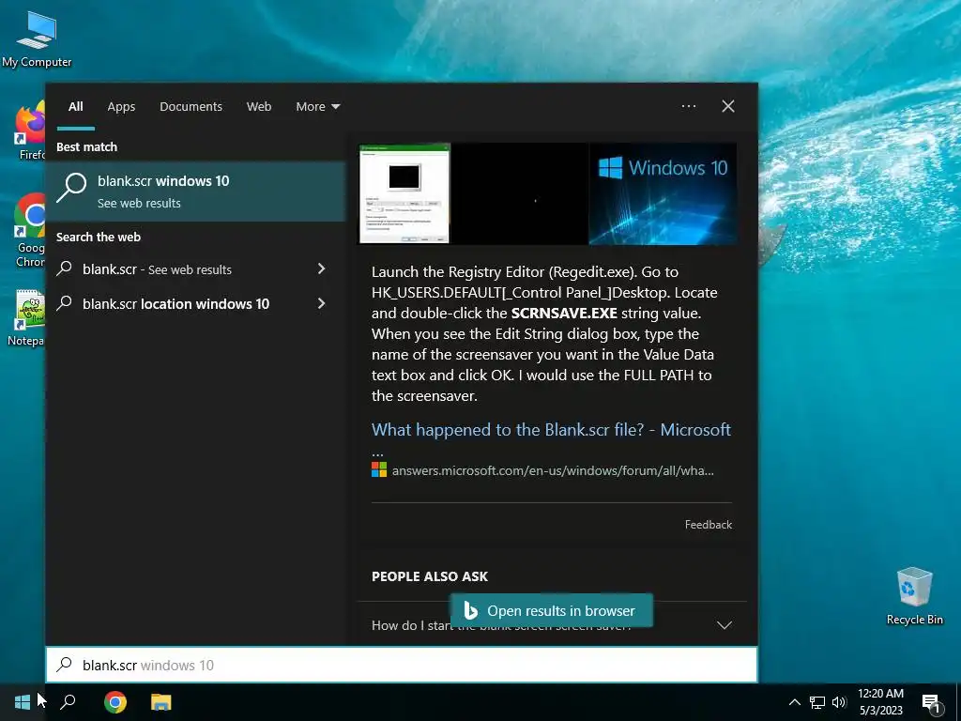Open My Computer desktop icon

pos(37,38)
